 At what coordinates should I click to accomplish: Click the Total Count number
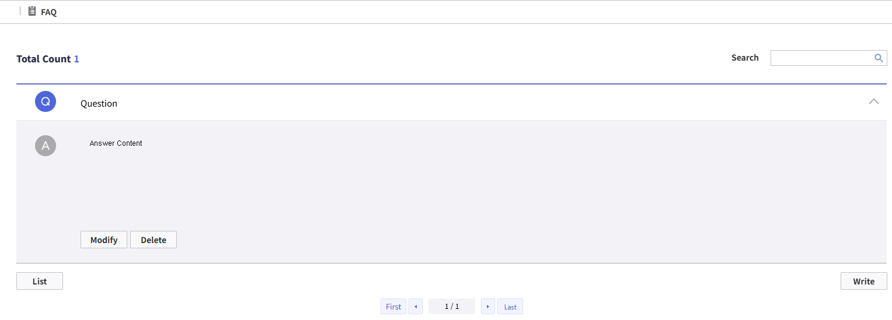(x=76, y=59)
